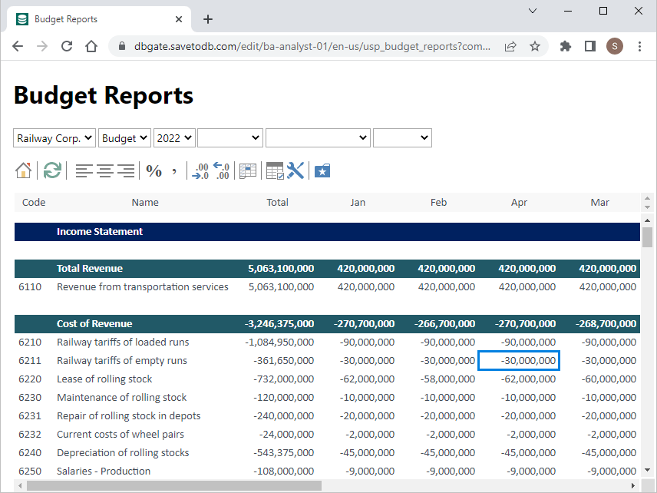Apply comma thousands separator format
The height and width of the screenshot is (493, 657).
click(x=174, y=170)
